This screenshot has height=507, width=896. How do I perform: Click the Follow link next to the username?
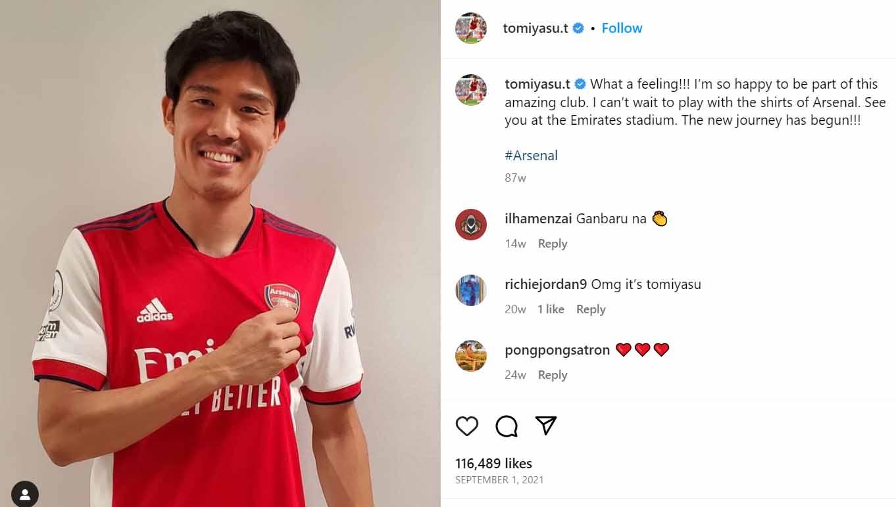[622, 28]
